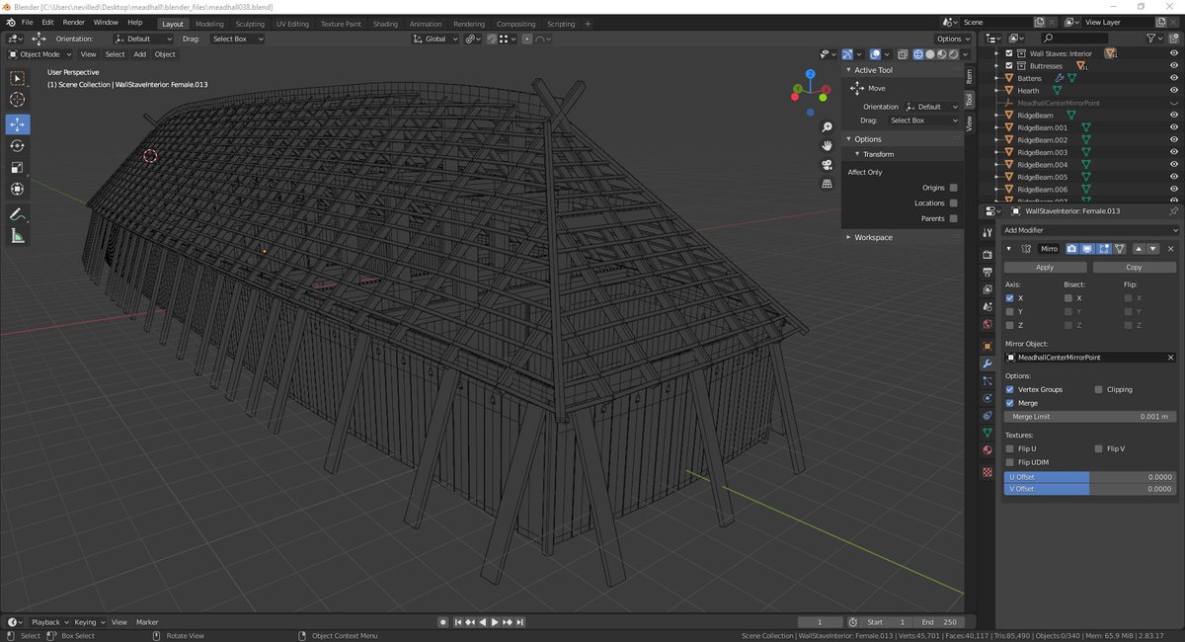Switch to solid viewport shading
The width and height of the screenshot is (1185, 642).
tap(929, 54)
